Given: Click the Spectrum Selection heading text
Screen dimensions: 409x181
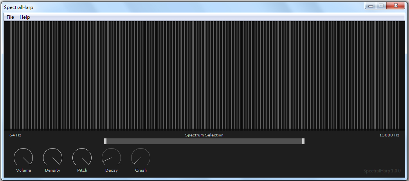Looking at the screenshot, I should coord(204,135).
